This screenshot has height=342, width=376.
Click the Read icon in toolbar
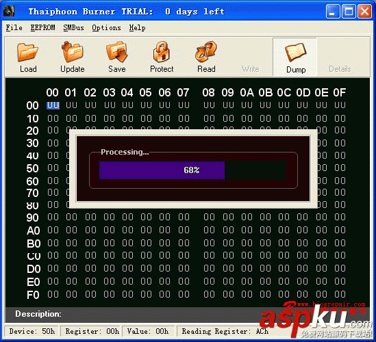click(206, 51)
